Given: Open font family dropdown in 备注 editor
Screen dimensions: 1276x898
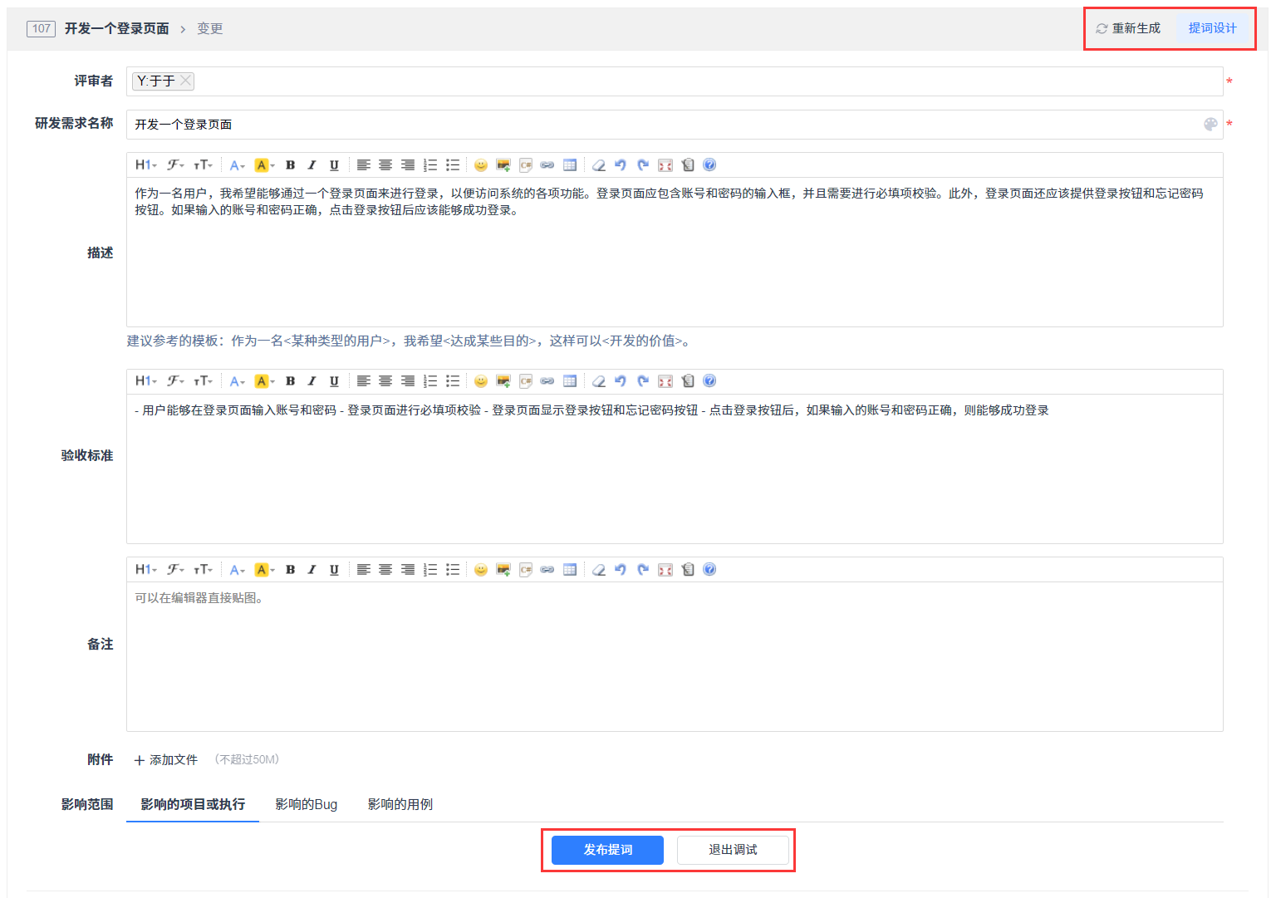Looking at the screenshot, I should [x=175, y=570].
